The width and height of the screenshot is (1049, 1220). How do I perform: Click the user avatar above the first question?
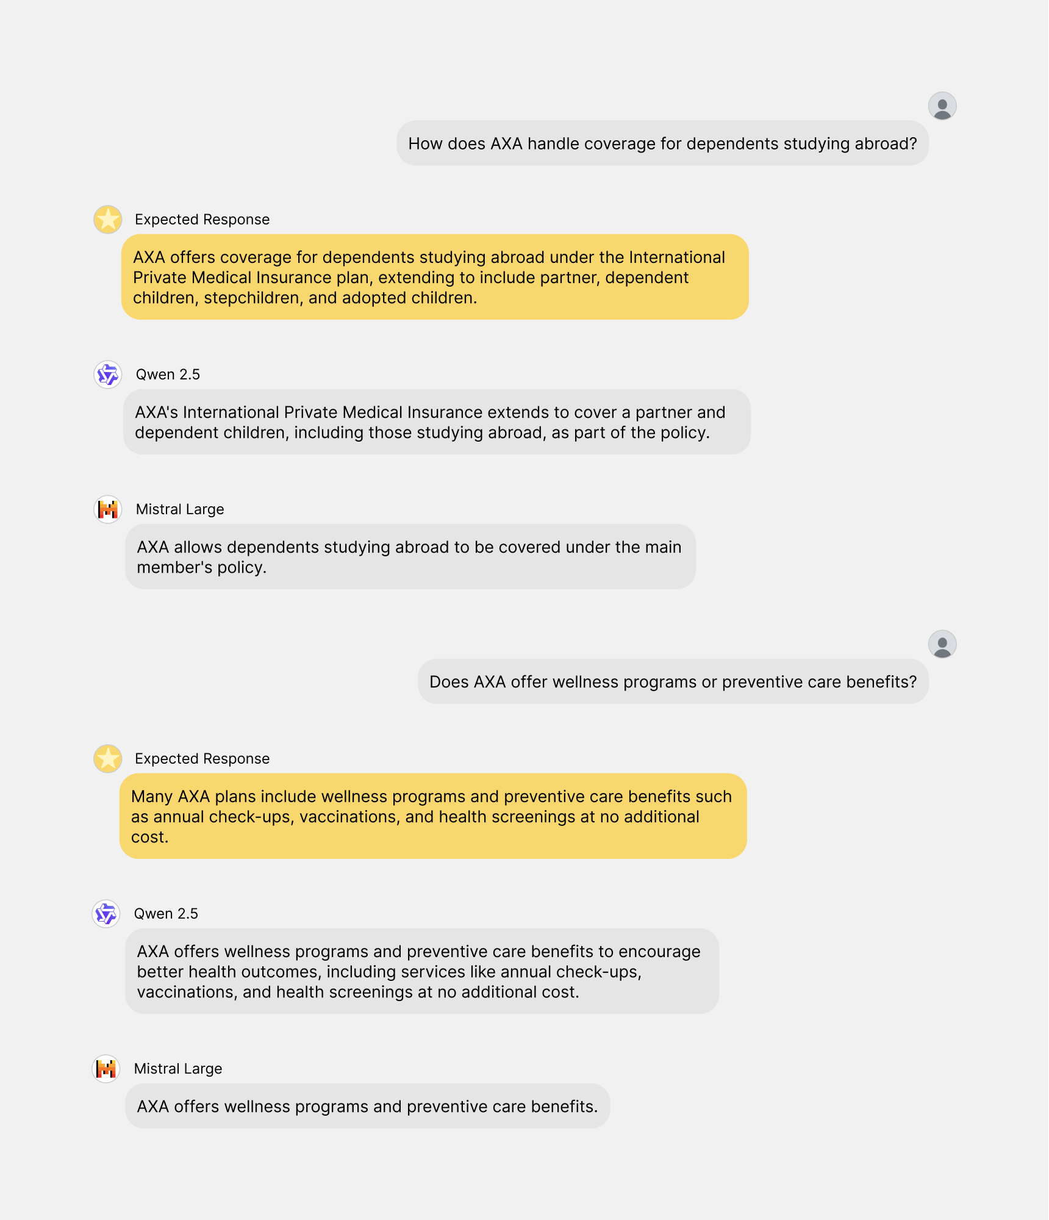(942, 106)
